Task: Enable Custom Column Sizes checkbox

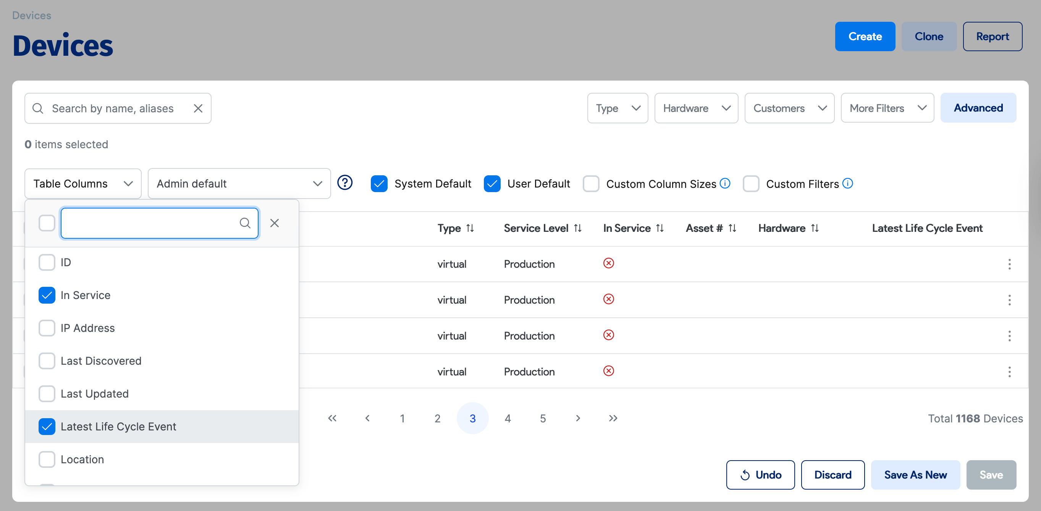Action: (591, 184)
